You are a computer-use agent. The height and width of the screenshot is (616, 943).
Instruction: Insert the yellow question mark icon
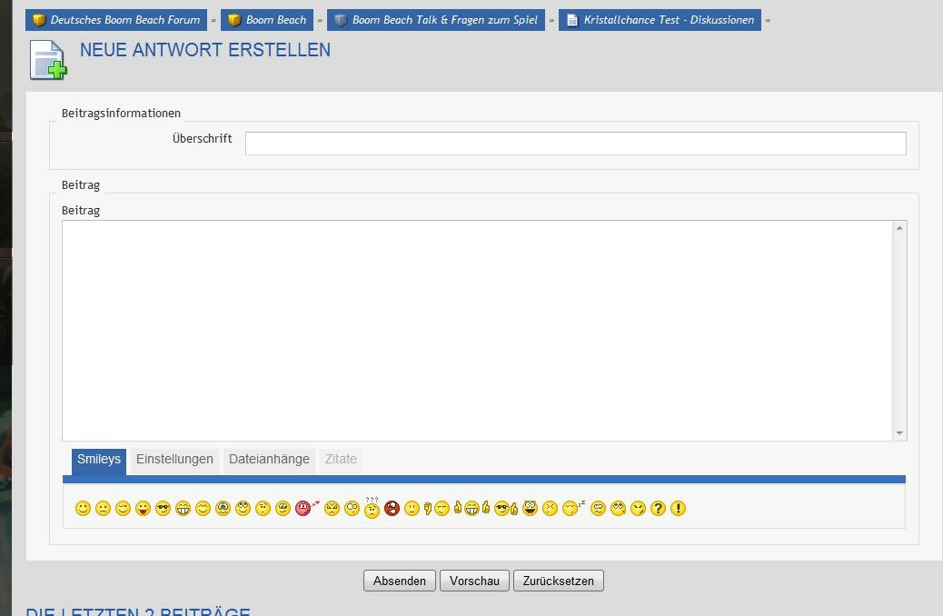click(x=659, y=509)
